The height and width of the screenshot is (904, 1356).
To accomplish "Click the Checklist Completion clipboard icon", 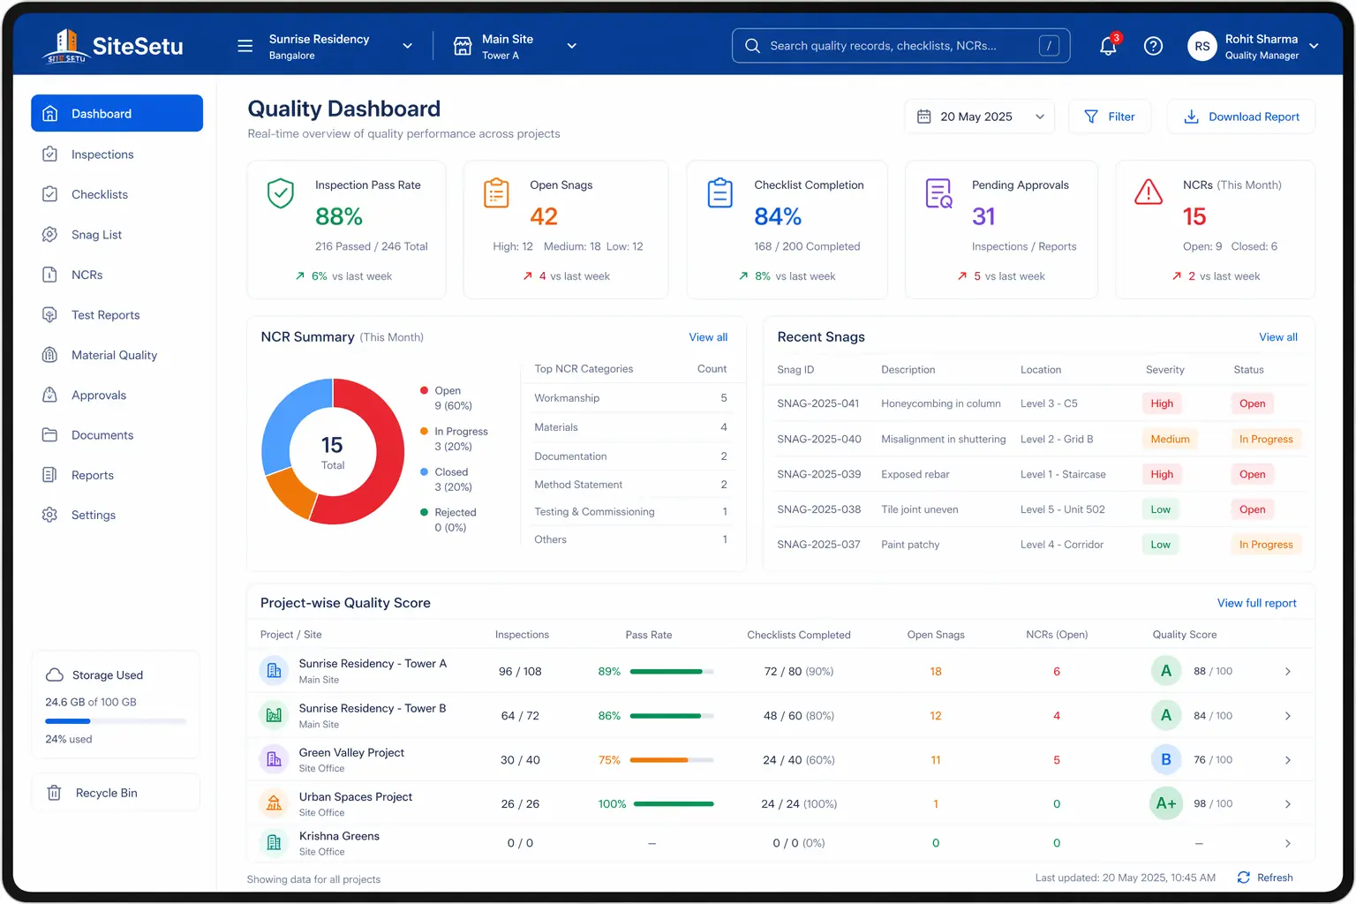I will [x=720, y=193].
